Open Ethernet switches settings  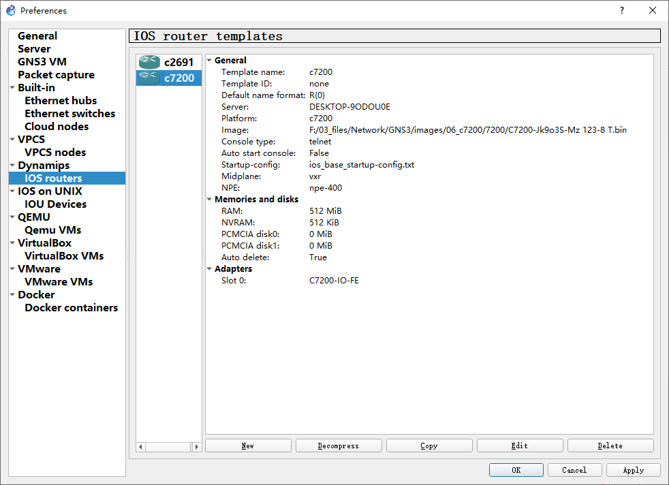click(69, 114)
